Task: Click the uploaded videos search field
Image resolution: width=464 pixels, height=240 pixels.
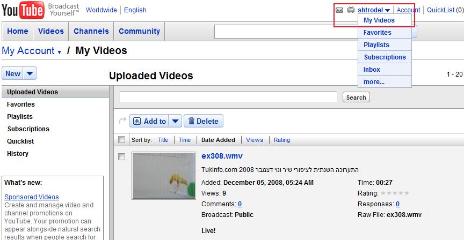Action: pos(228,97)
